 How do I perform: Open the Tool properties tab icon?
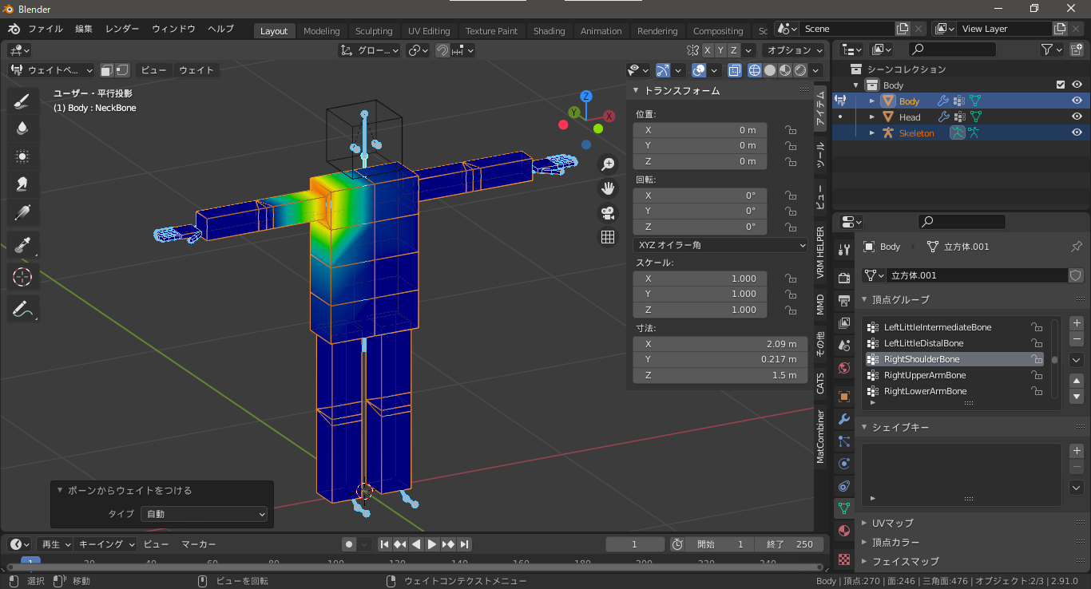point(843,250)
